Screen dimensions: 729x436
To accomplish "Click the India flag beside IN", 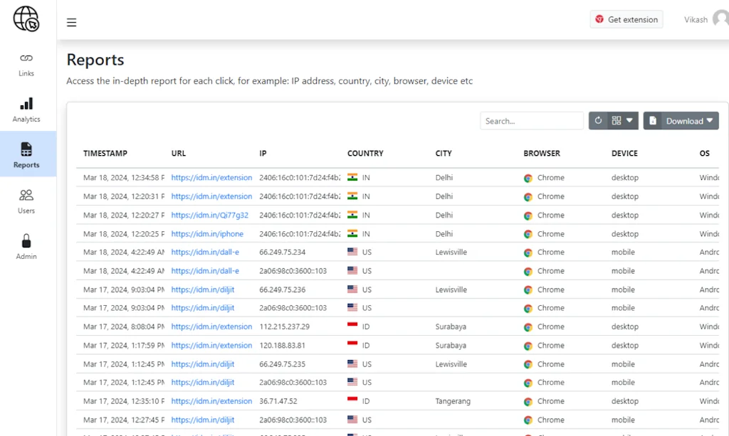I will tap(352, 177).
